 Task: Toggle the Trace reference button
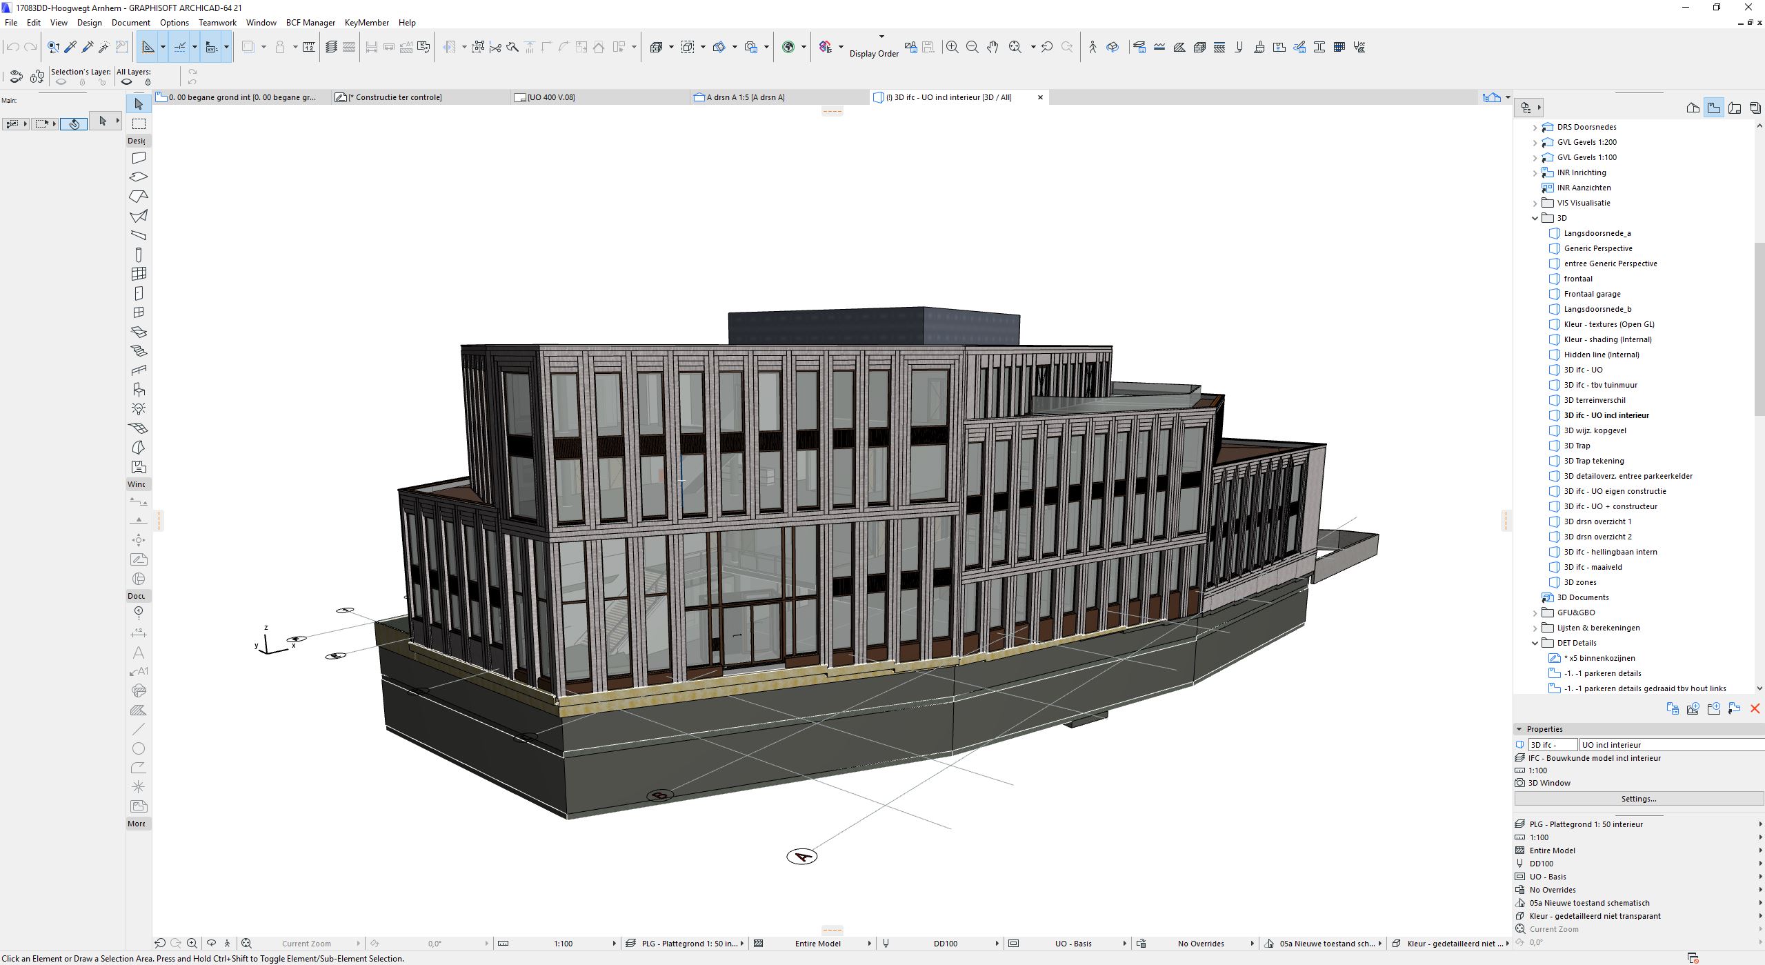[248, 47]
